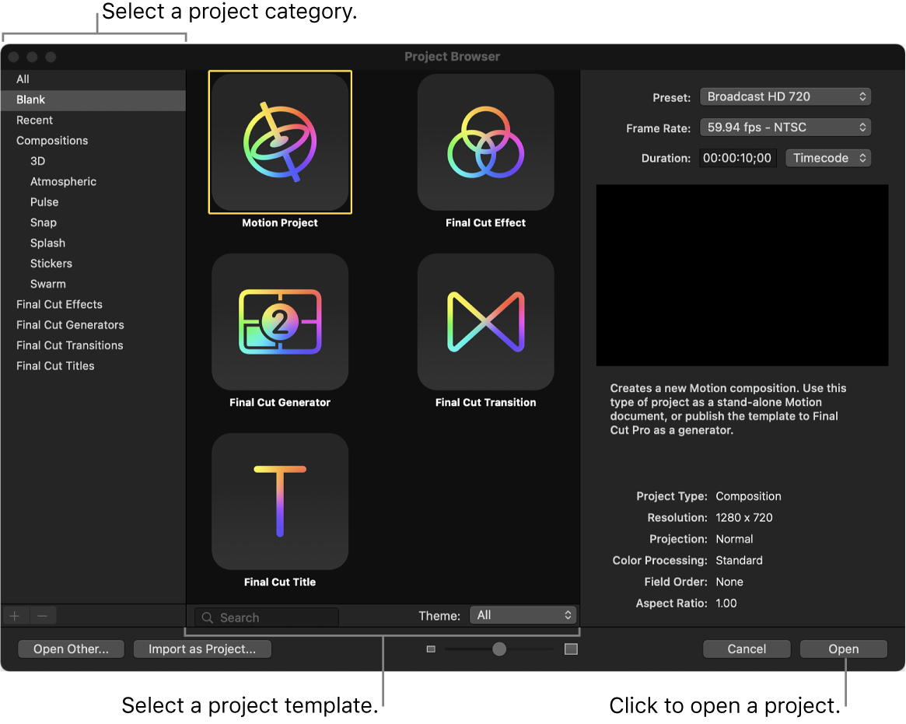Click the Cancel button

tap(746, 649)
